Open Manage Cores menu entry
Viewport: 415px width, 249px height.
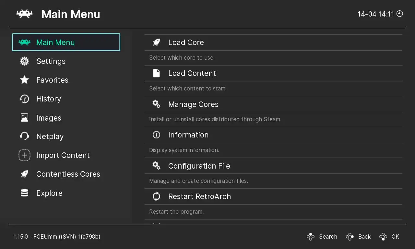[193, 104]
